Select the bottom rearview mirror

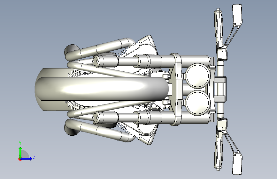(x=237, y=164)
